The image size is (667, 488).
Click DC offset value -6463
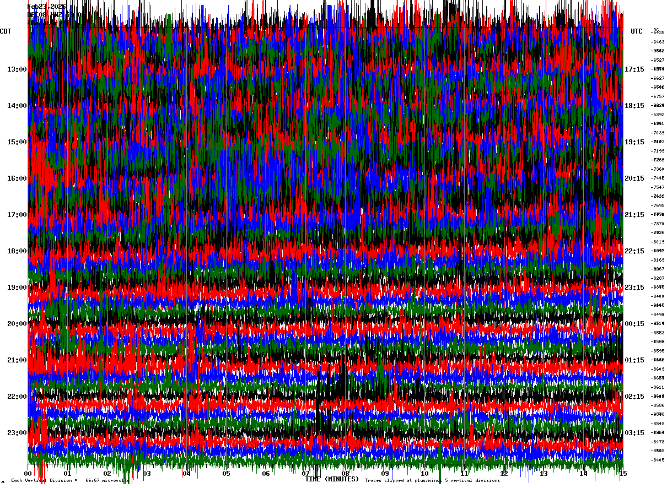point(658,42)
